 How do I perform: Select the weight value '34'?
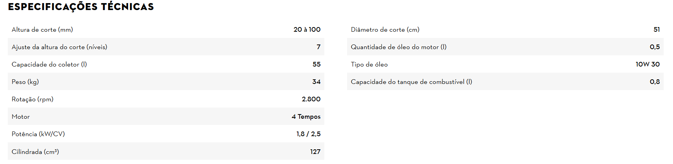(x=316, y=82)
